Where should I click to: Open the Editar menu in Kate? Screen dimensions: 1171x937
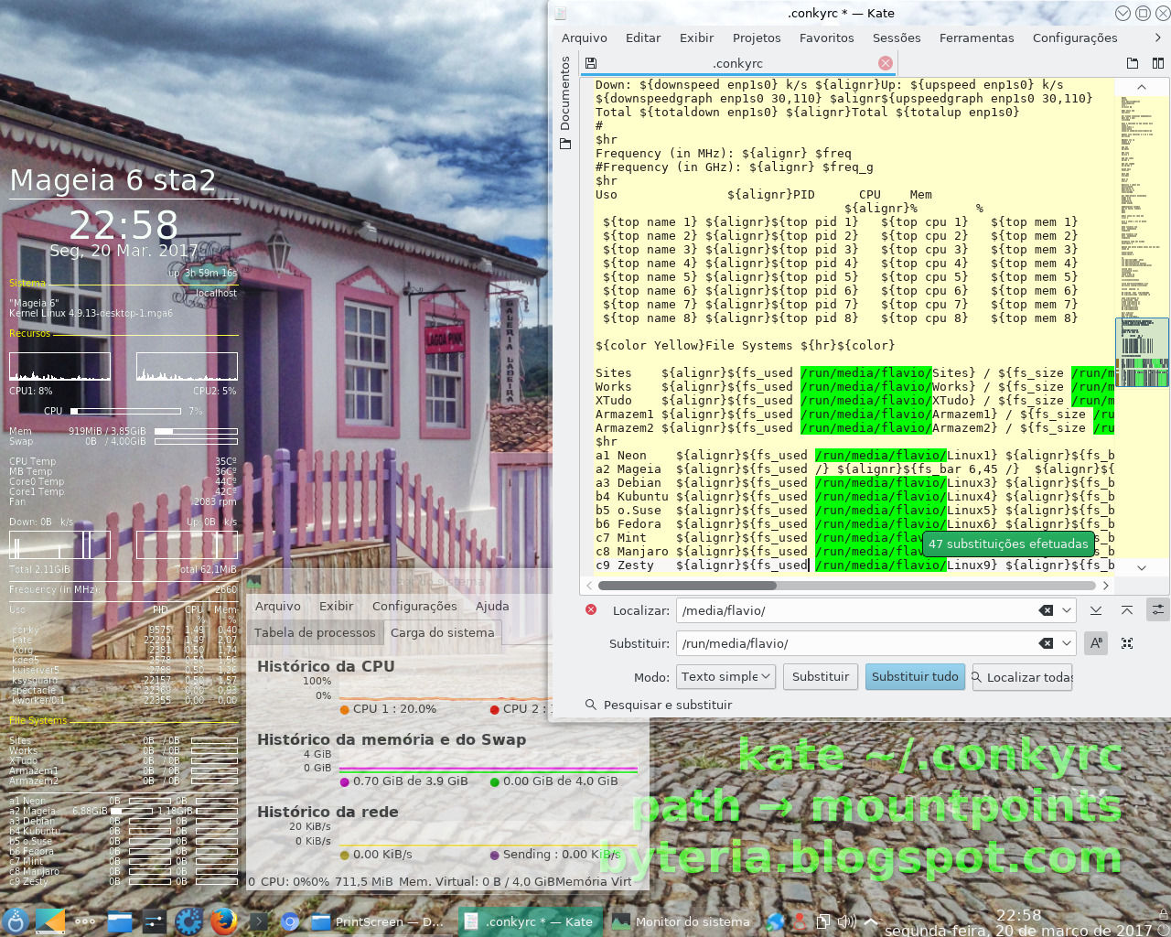click(x=643, y=38)
